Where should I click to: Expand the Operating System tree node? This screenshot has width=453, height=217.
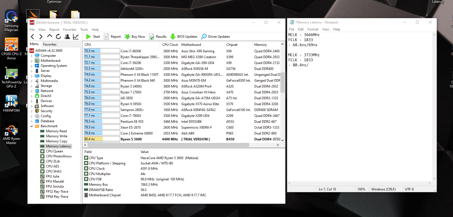point(31,66)
